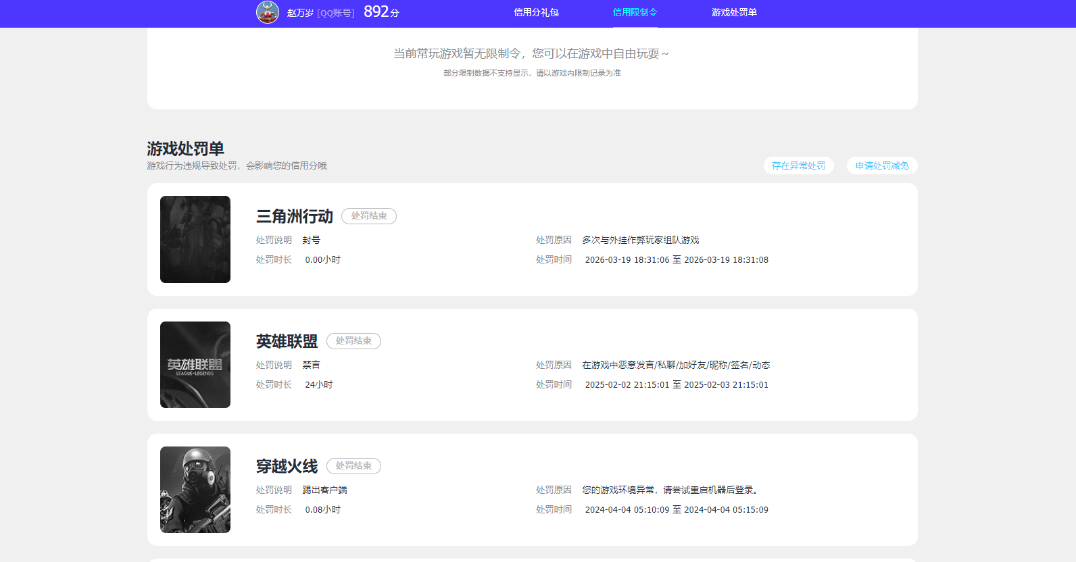This screenshot has height=562, width=1076.
Task: Click the 892分 credit score
Action: [x=381, y=11]
